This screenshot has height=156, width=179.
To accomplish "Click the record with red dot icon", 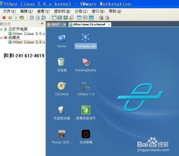I will coord(101,18).
